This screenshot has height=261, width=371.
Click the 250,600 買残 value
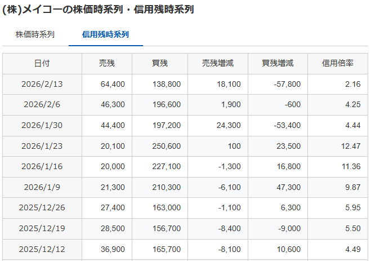click(x=167, y=146)
